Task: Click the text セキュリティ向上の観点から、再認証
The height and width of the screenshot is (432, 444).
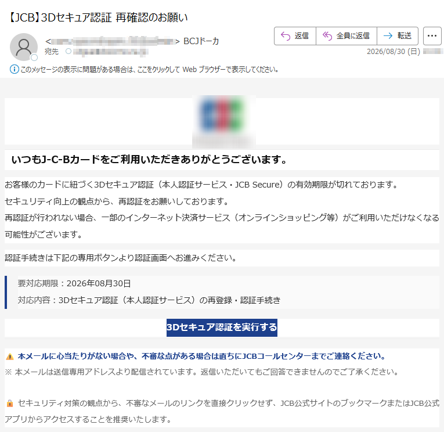Action: 117,201
